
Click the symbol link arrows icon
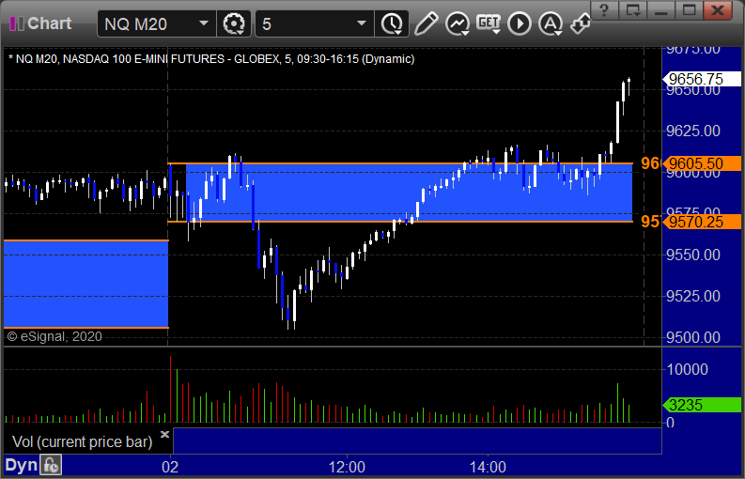(581, 23)
